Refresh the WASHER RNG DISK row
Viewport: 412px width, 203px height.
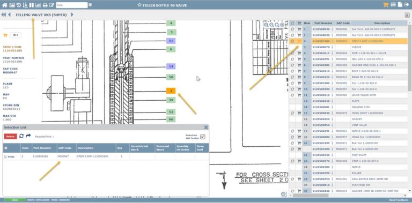(292, 65)
